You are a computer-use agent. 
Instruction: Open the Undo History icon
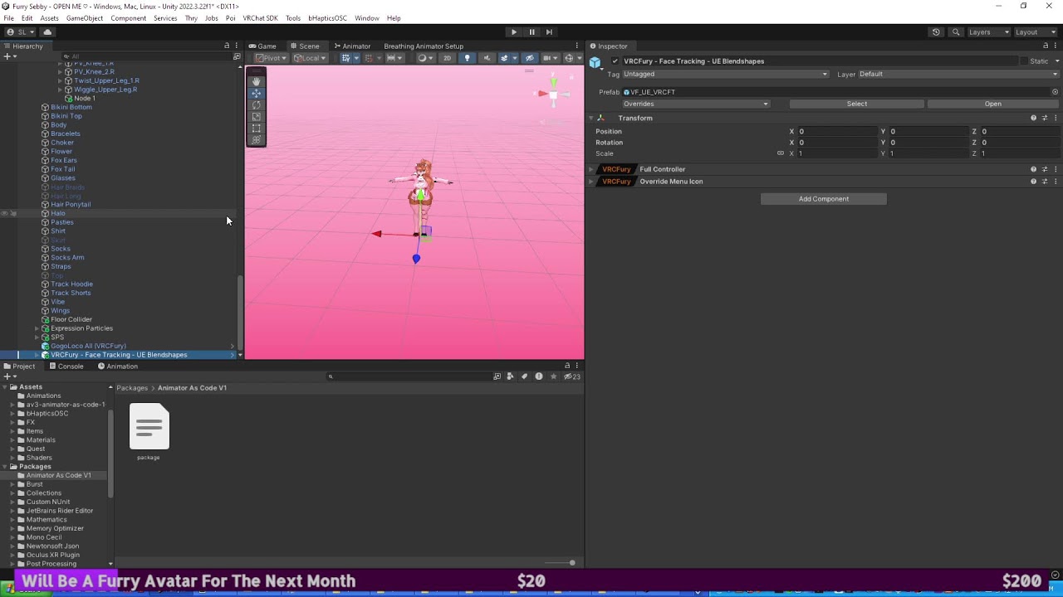pos(936,32)
